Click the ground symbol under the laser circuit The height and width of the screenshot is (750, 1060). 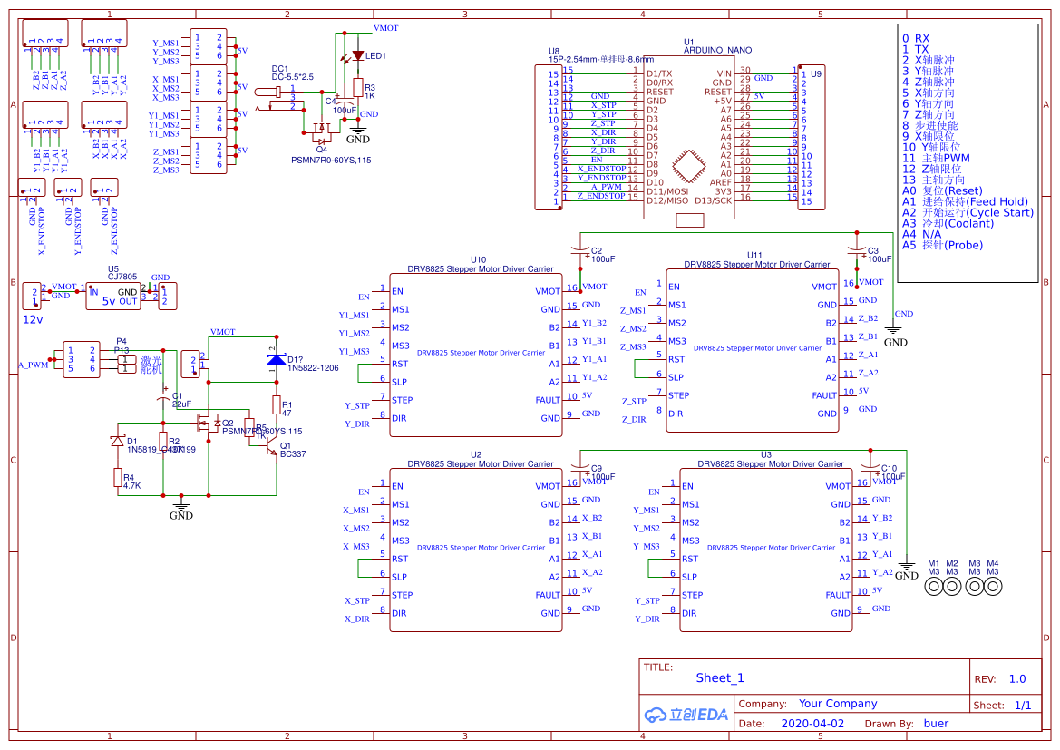click(x=181, y=508)
